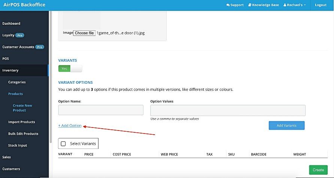
Task: Click the Add Variants button
Action: (286, 126)
